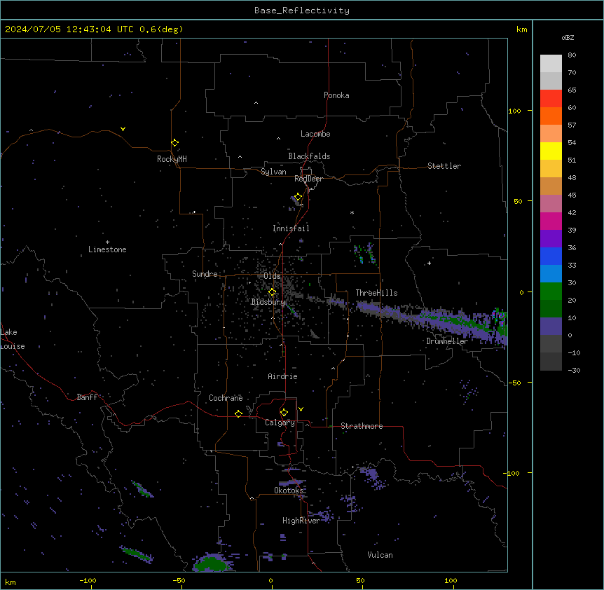Pick the light blue swatch between 33 and 30 dBZ
Viewport: 604px width, 590px height.
pos(551,274)
